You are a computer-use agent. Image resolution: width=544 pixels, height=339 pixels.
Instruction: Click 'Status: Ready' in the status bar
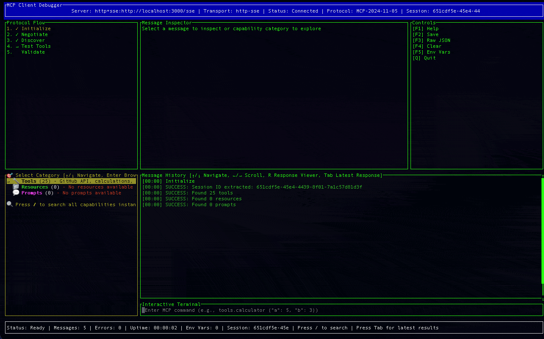[x=26, y=328]
